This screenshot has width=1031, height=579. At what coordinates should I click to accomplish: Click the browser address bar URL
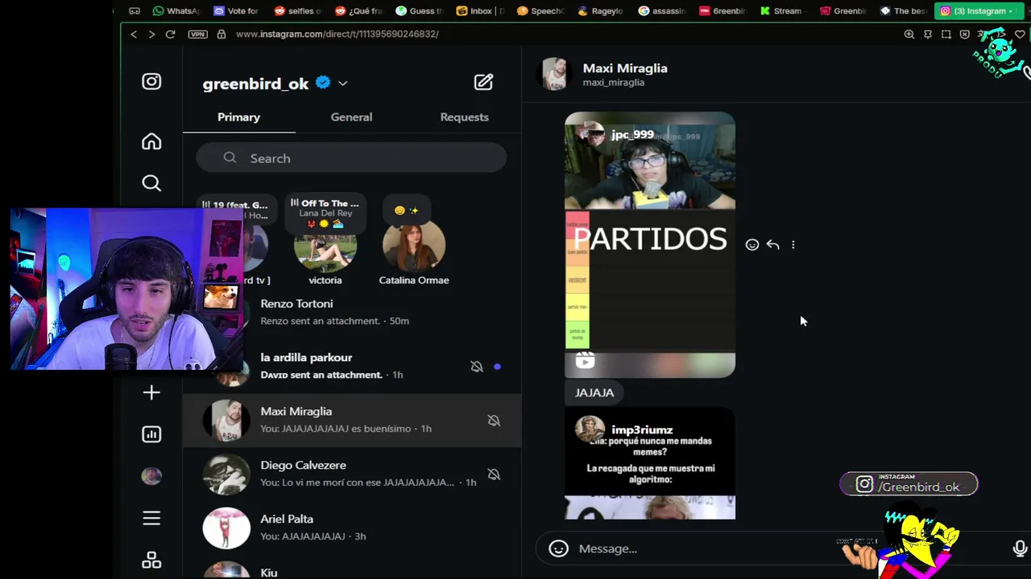pyautogui.click(x=337, y=34)
